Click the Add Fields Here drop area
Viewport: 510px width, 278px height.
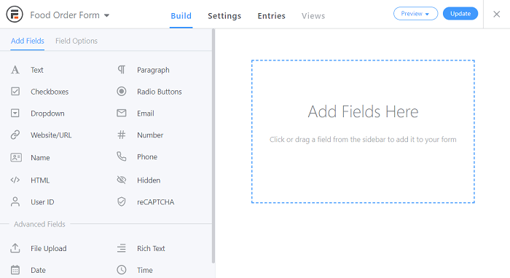click(363, 132)
